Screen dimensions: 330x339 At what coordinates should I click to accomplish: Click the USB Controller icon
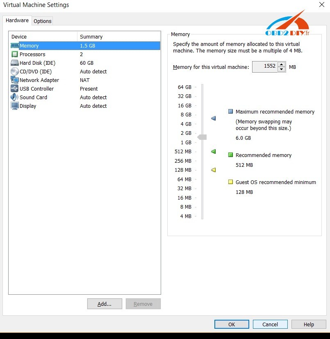tap(15, 89)
